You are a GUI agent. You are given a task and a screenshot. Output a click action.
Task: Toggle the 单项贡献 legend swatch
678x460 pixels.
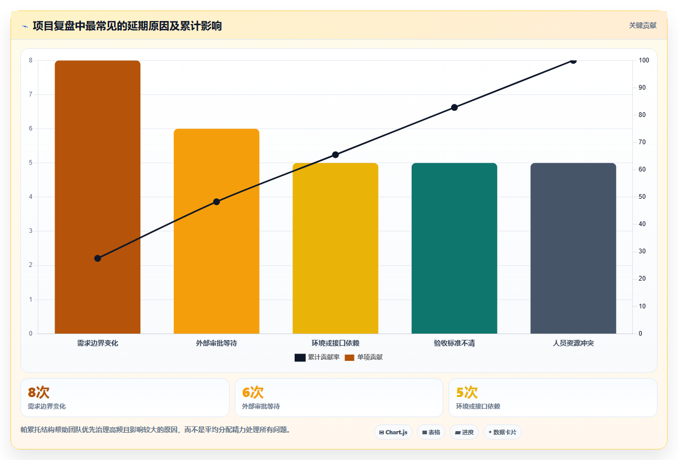coord(350,357)
